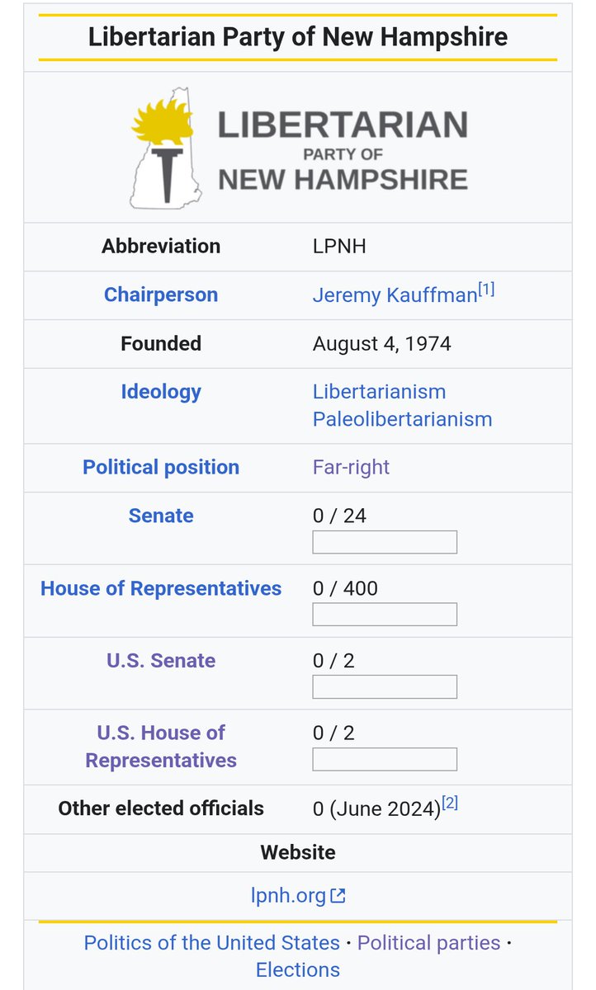The height and width of the screenshot is (990, 596).
Task: Open the House of Representatives link
Action: (161, 588)
